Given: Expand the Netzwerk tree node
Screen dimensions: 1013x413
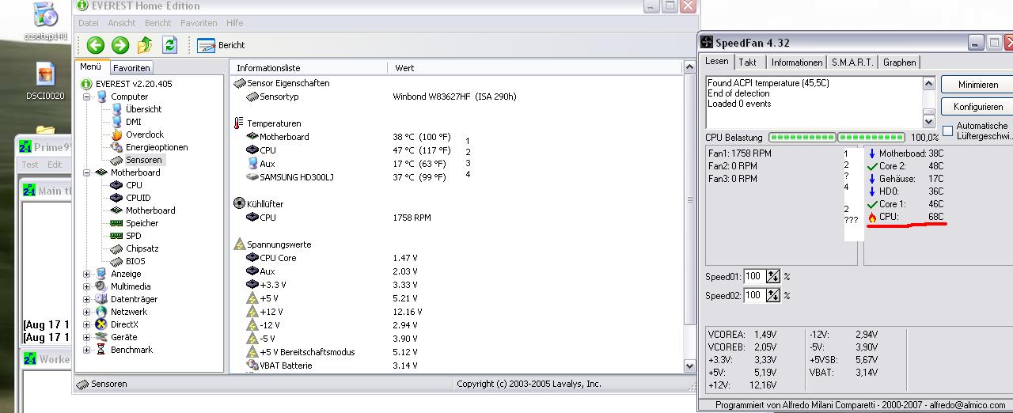Looking at the screenshot, I should (87, 312).
